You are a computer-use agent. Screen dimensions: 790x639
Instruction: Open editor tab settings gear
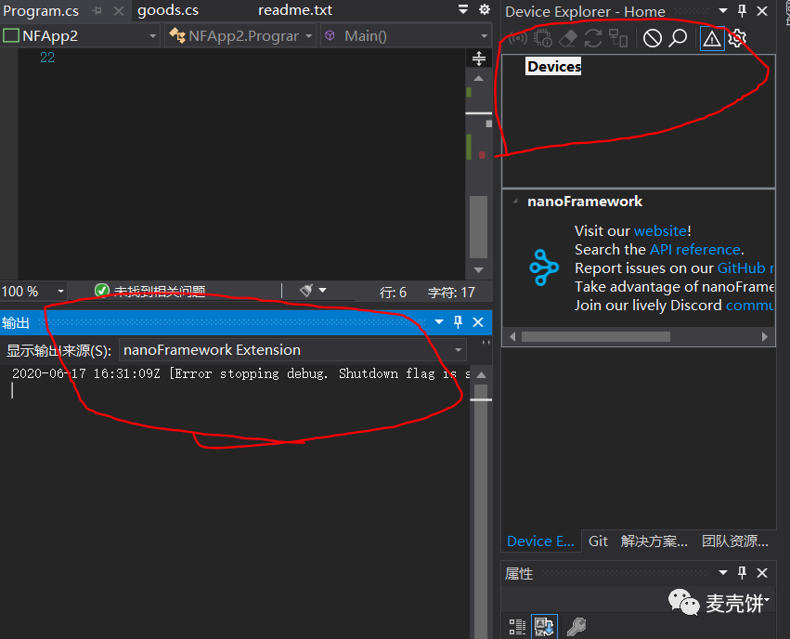485,9
